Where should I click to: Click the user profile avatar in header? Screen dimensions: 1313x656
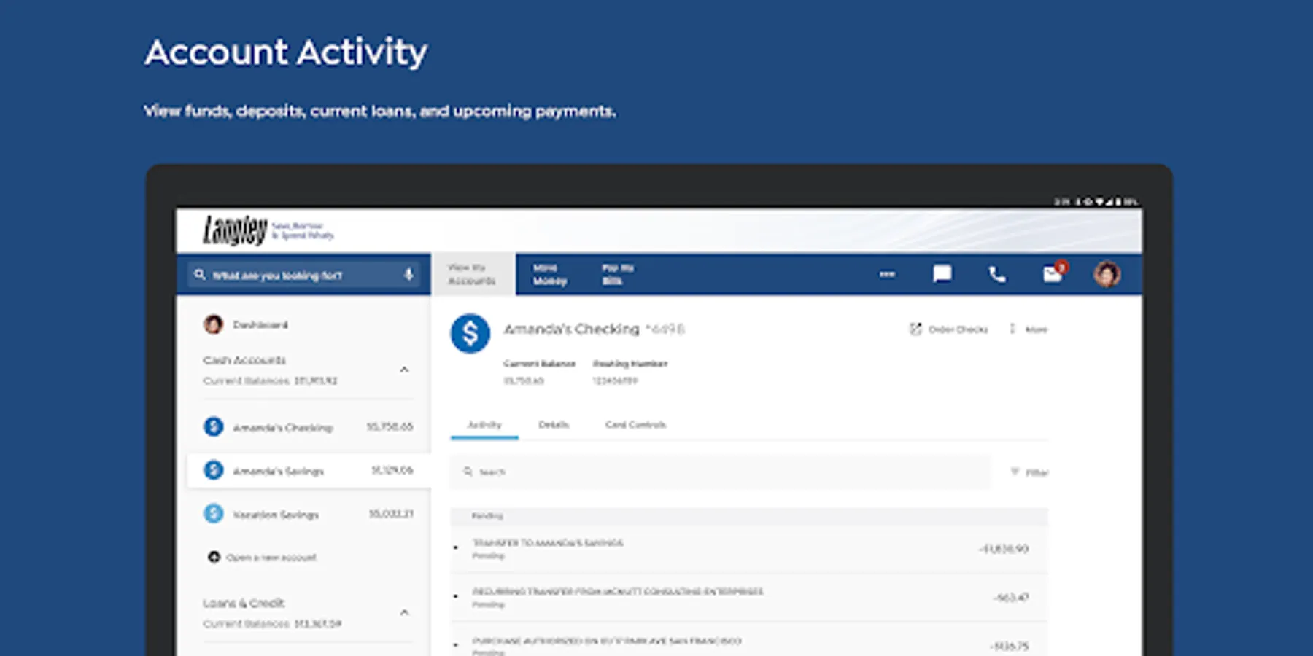1107,274
